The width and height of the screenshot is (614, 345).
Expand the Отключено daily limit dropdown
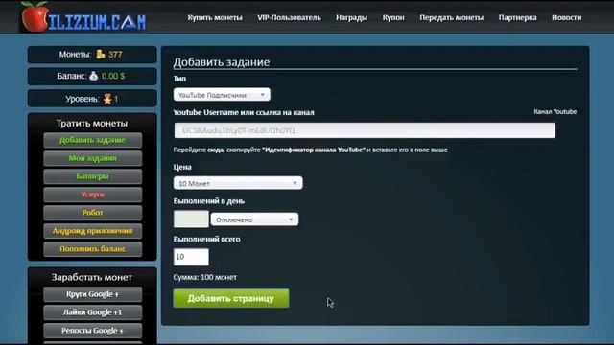(x=254, y=219)
